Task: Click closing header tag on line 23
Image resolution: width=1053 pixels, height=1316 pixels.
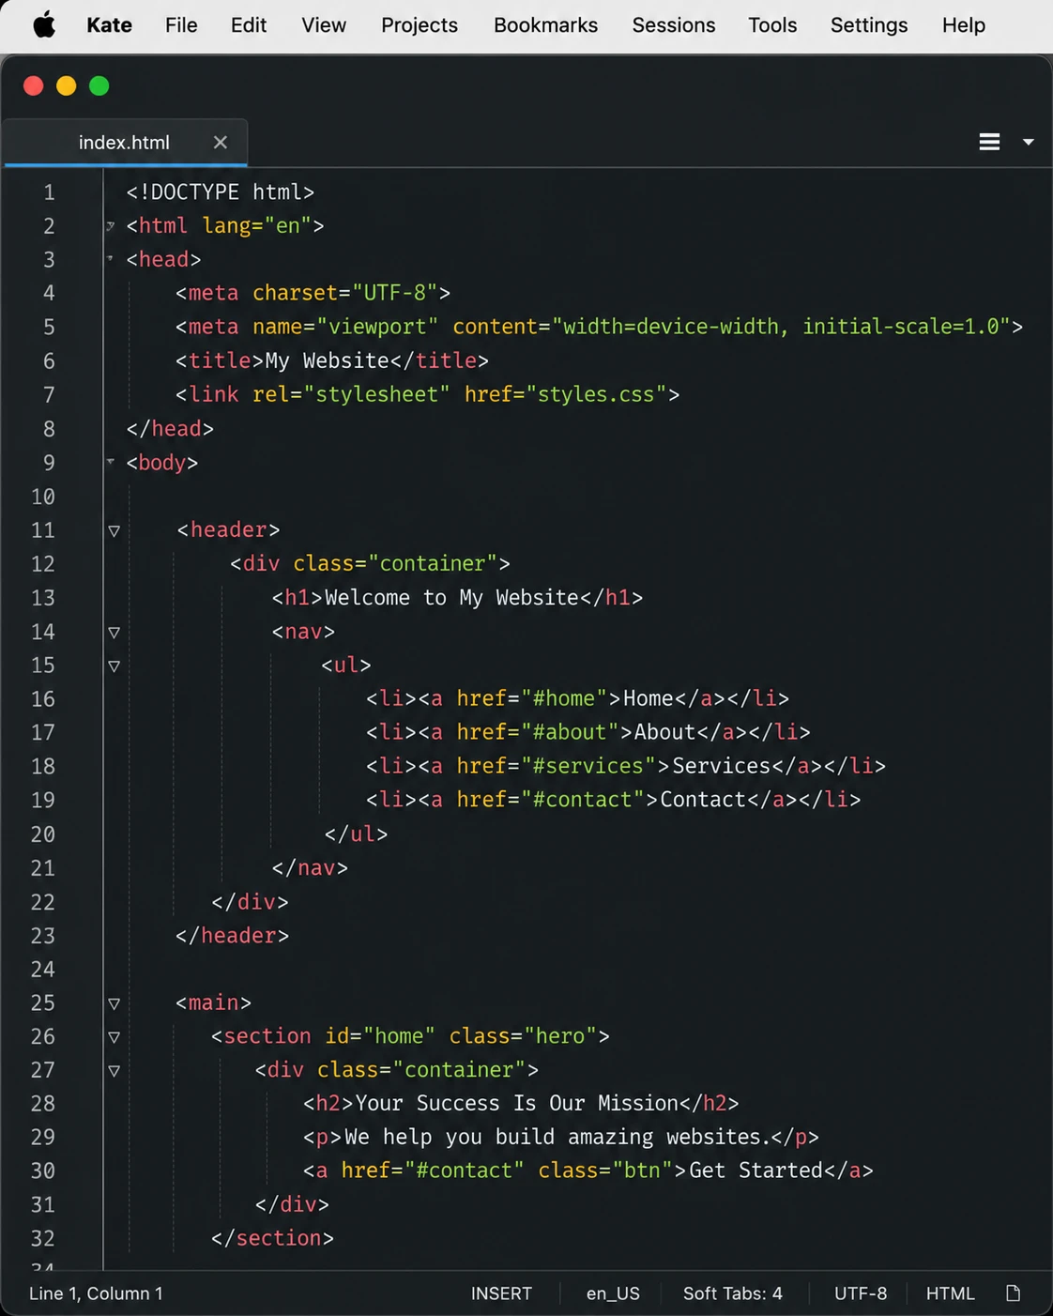Action: 232,936
